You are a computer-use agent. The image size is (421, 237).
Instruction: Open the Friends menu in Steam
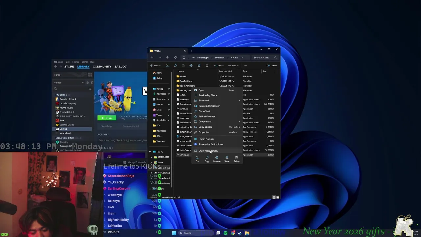pos(76,62)
